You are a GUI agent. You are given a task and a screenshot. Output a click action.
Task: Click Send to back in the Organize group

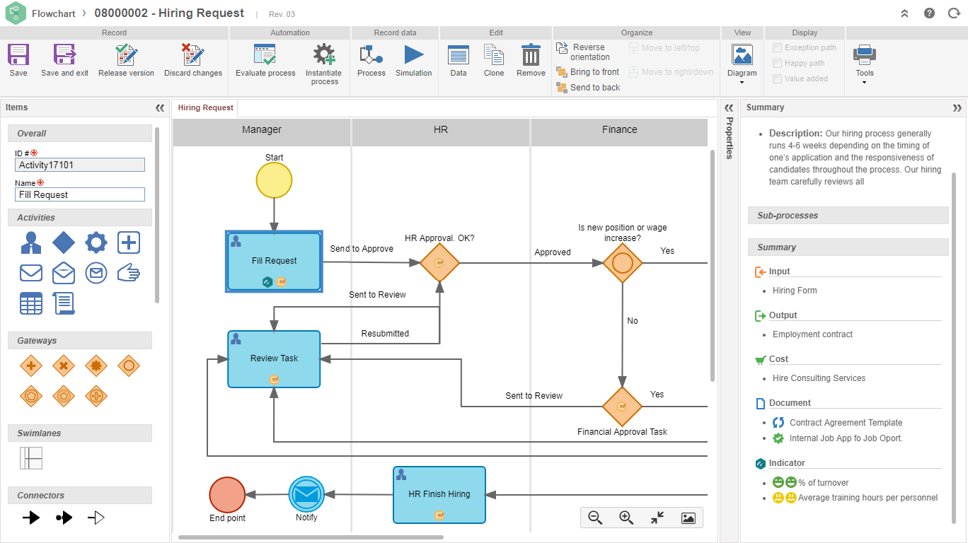[x=594, y=87]
